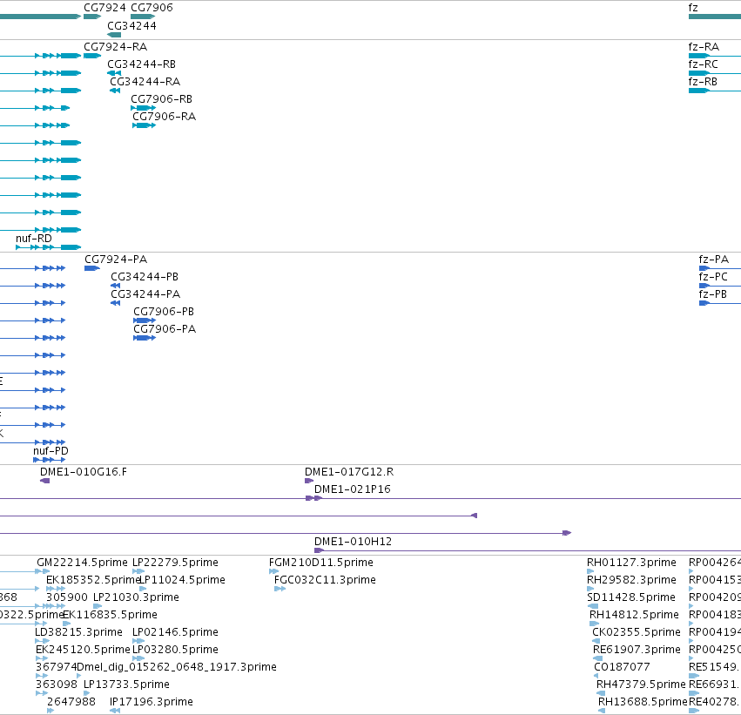Click the RH47379.5prime EST label
741x715 pixels.
coord(641,685)
